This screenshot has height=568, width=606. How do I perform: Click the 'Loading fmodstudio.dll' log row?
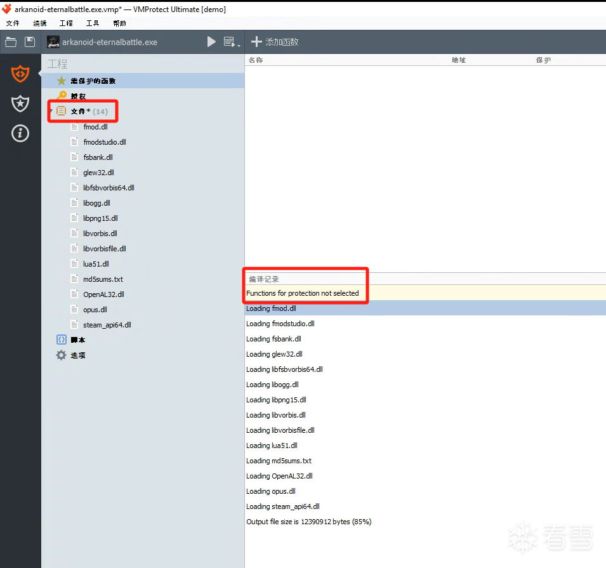coord(425,324)
